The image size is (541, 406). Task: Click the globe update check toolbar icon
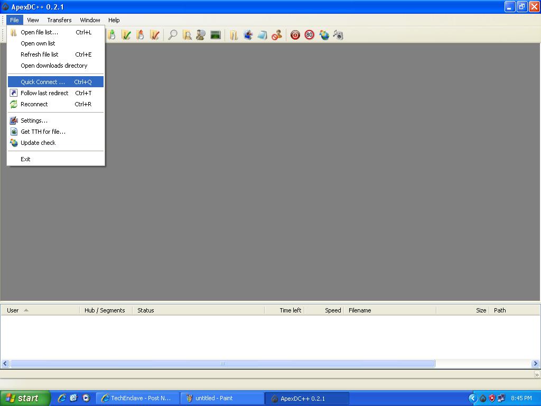(324, 35)
